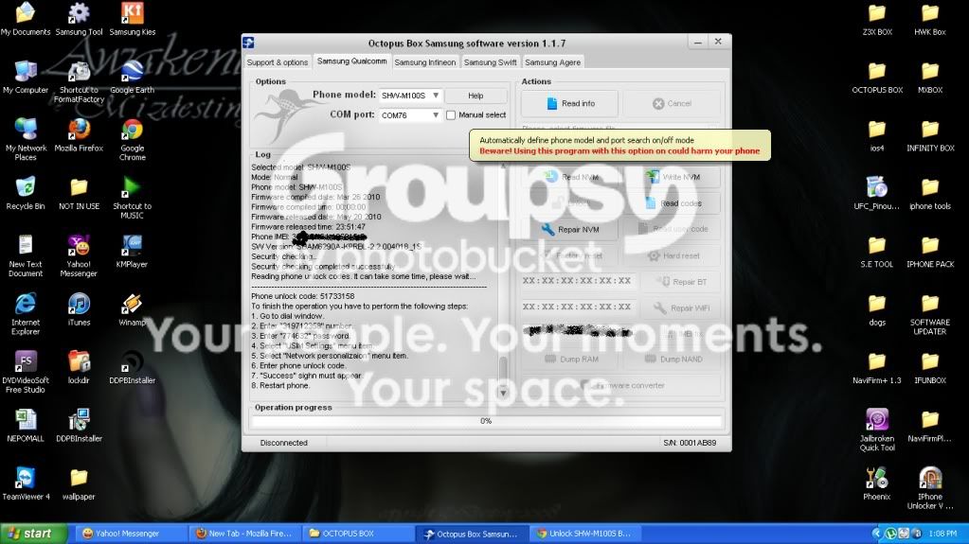Click the Repair BT button
This screenshot has width=969, height=544.
pyautogui.click(x=680, y=282)
